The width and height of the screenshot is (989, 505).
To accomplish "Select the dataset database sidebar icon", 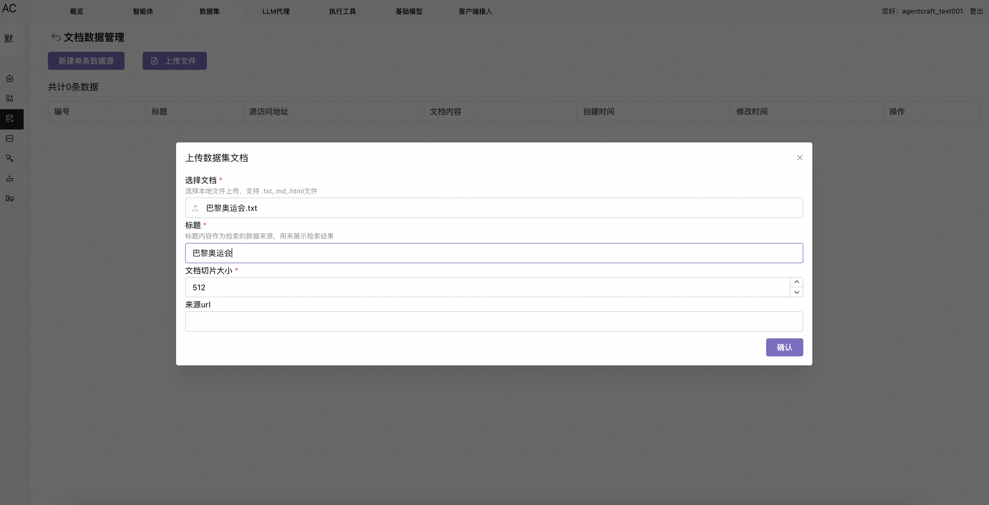I will coord(10,119).
